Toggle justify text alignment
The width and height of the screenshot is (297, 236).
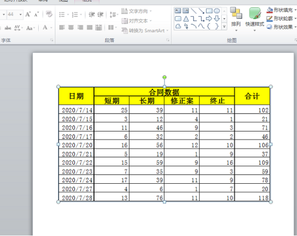[89, 28]
